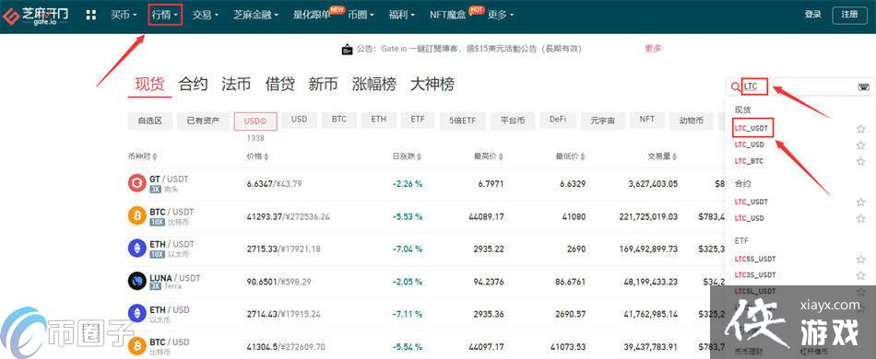The width and height of the screenshot is (876, 359).
Task: Switch to the 大神榜 tab
Action: (x=432, y=84)
